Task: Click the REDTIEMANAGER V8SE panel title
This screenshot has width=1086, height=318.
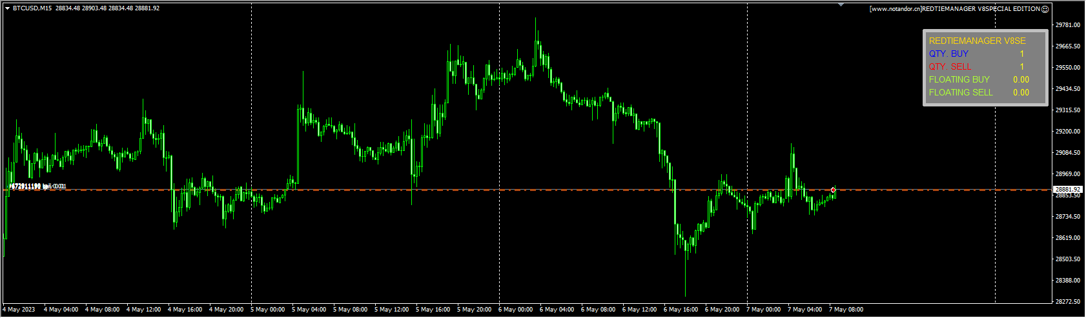Action: (x=977, y=41)
